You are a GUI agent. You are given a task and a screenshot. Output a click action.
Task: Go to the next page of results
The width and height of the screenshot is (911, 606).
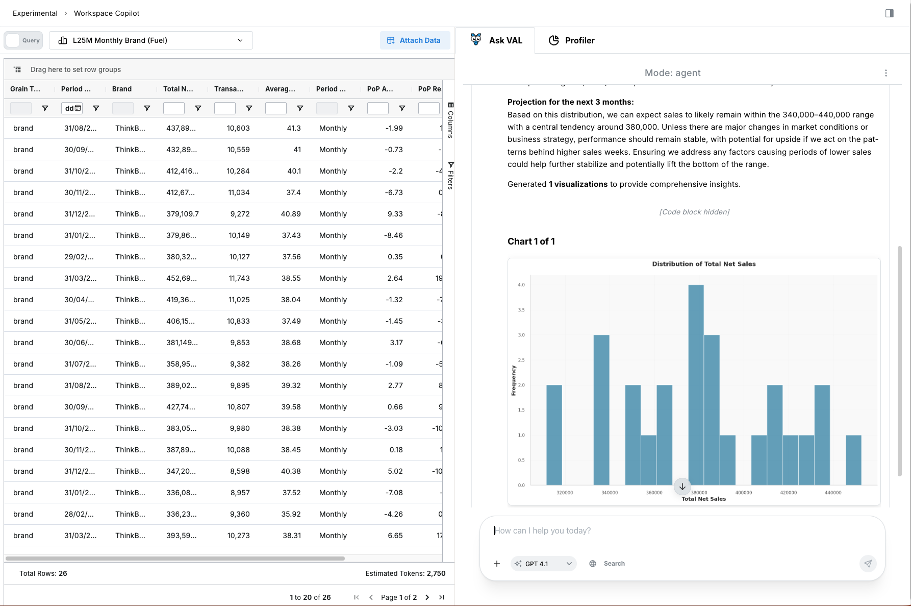tap(427, 597)
